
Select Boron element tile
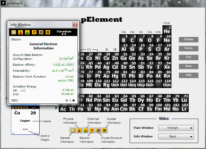pos(124,39)
